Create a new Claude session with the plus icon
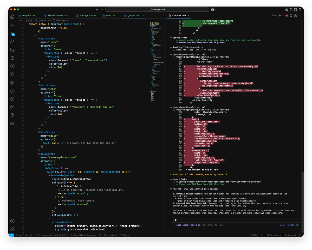The width and height of the screenshot is (312, 250). click(x=280, y=16)
